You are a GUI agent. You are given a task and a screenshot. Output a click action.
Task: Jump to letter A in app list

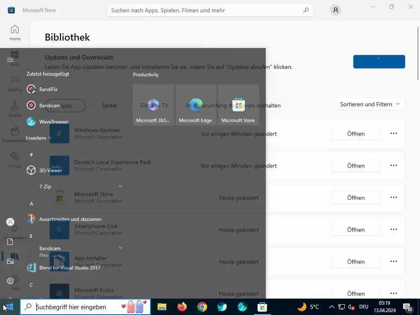click(31, 204)
